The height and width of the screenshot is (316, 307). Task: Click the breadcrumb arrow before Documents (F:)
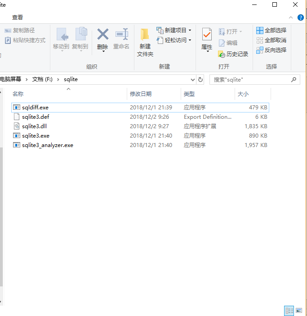(27, 80)
